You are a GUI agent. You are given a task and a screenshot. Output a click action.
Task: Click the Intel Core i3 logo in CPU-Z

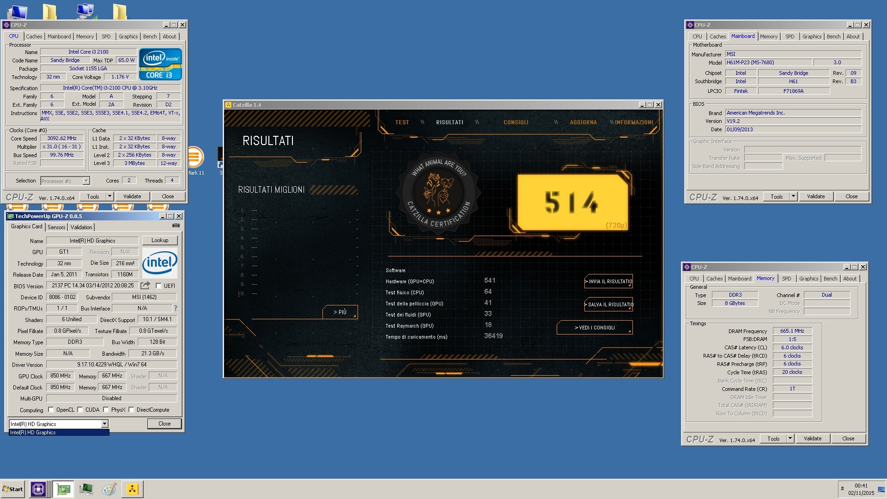click(x=160, y=64)
